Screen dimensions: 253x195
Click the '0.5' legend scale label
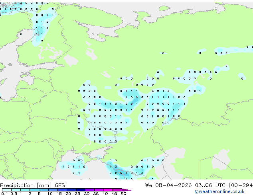(14, 193)
